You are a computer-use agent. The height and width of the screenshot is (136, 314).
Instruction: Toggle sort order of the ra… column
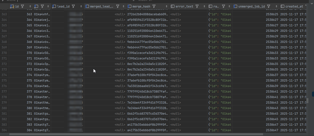pyautogui.click(x=229, y=6)
